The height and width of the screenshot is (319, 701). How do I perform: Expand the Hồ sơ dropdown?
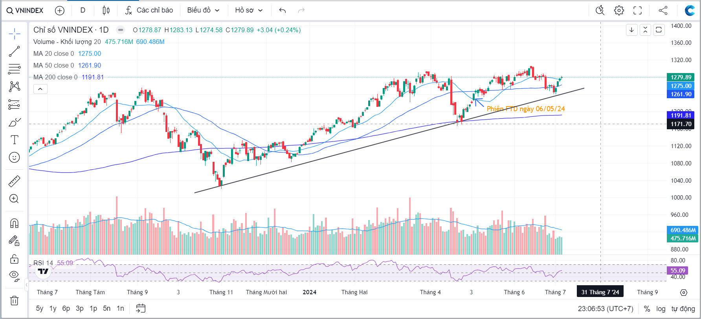click(249, 11)
